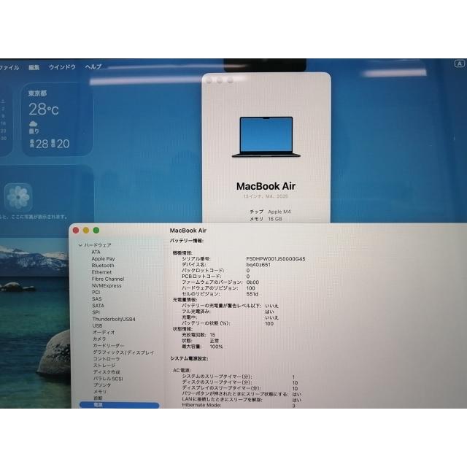
Task: Click firmware version value 0b00
Action: pyautogui.click(x=252, y=282)
